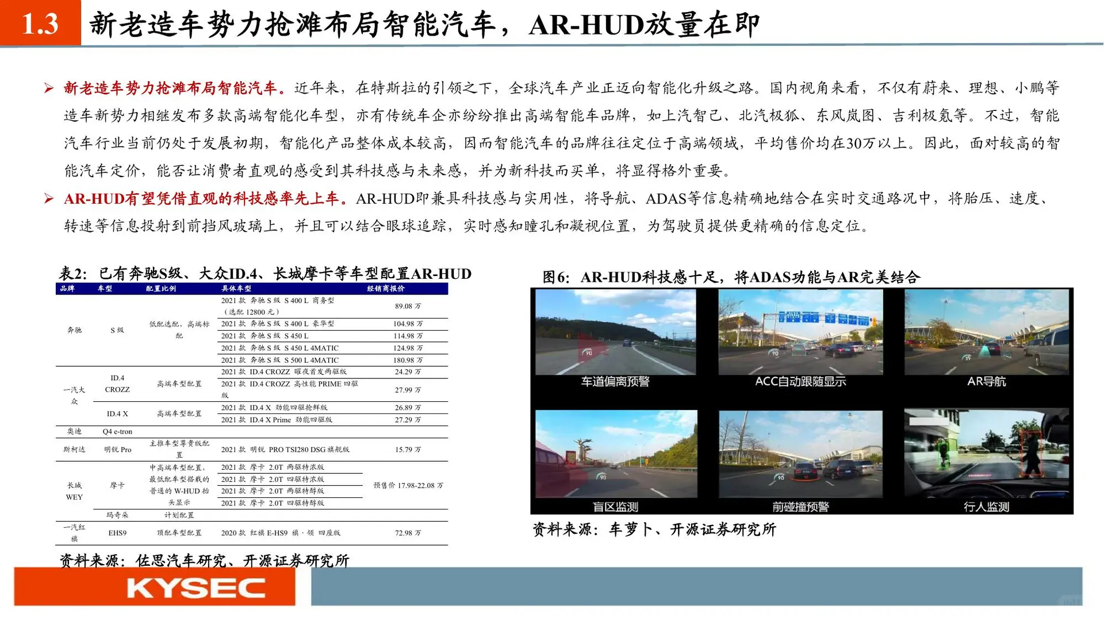Toggle the second bullet arrow before AR-HUD text
The width and height of the screenshot is (1104, 621).
coord(49,198)
